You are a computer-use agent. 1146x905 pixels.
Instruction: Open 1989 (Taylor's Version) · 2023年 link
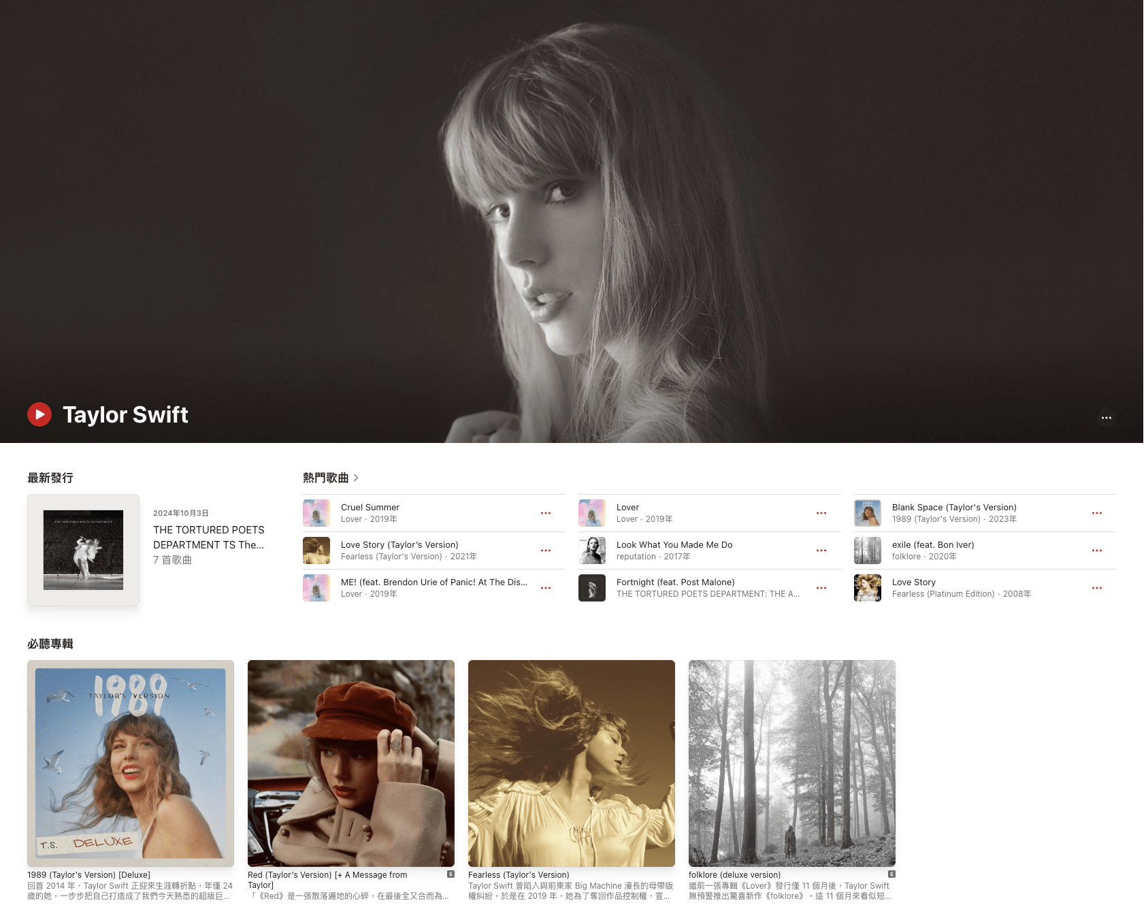954,519
